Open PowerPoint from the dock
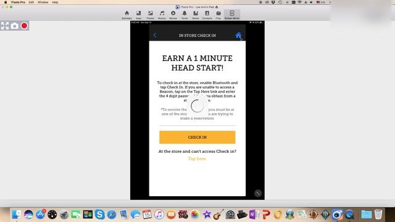Screen dimensions: 395x222 [266, 215]
